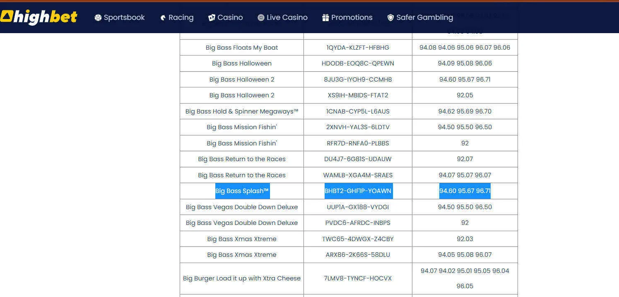Click code RFR7D-RNFA0-PLBBS
Viewport: 619px width, 297px height.
[358, 143]
